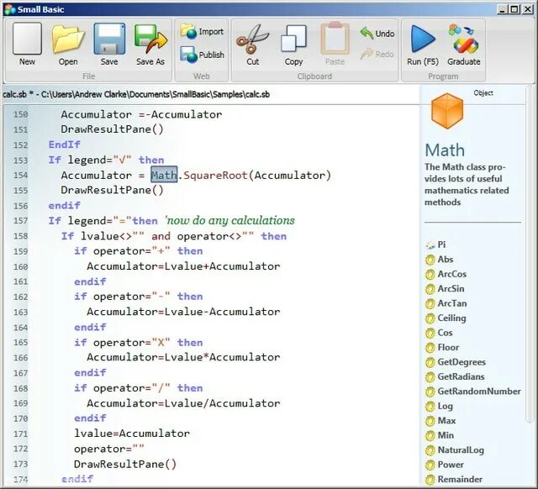Select the NaturalLog method
The height and width of the screenshot is (489, 538).
454,450
